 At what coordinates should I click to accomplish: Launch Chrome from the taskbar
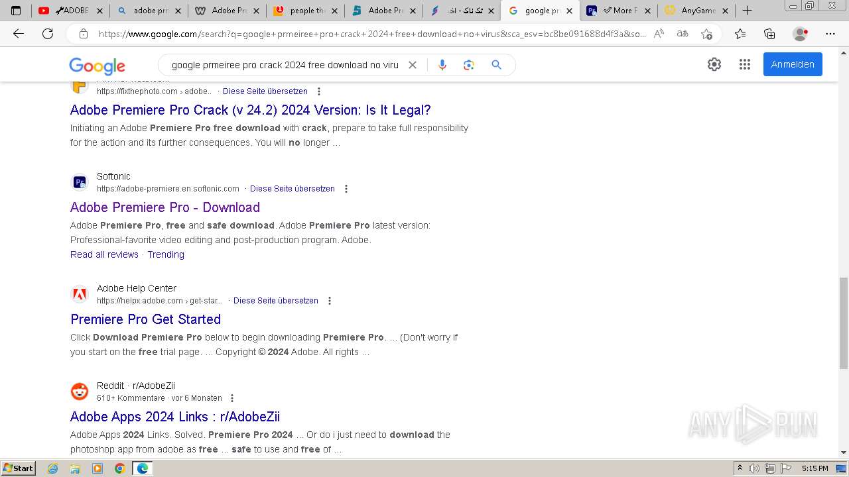(119, 468)
